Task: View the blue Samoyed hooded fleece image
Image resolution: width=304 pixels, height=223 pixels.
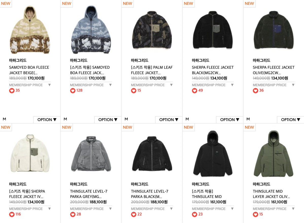Action: click(x=91, y=30)
